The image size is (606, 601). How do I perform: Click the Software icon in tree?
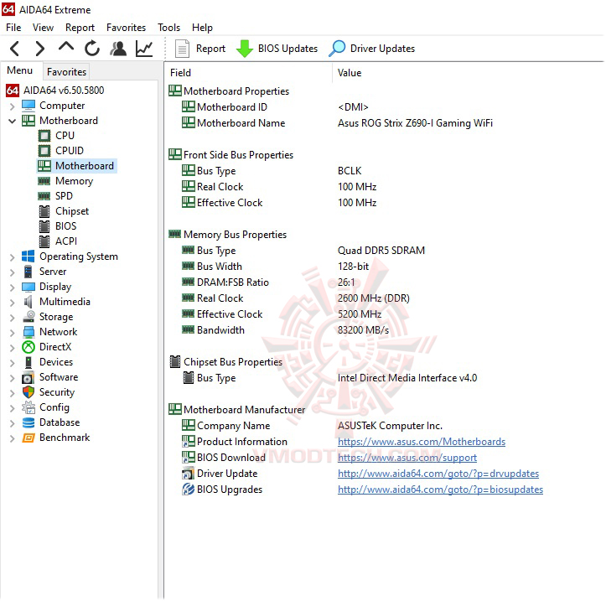click(x=28, y=377)
